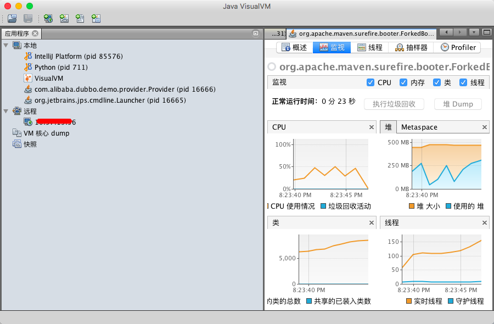Click the Load snapshot toolbar icon
The width and height of the screenshot is (494, 324).
12,19
